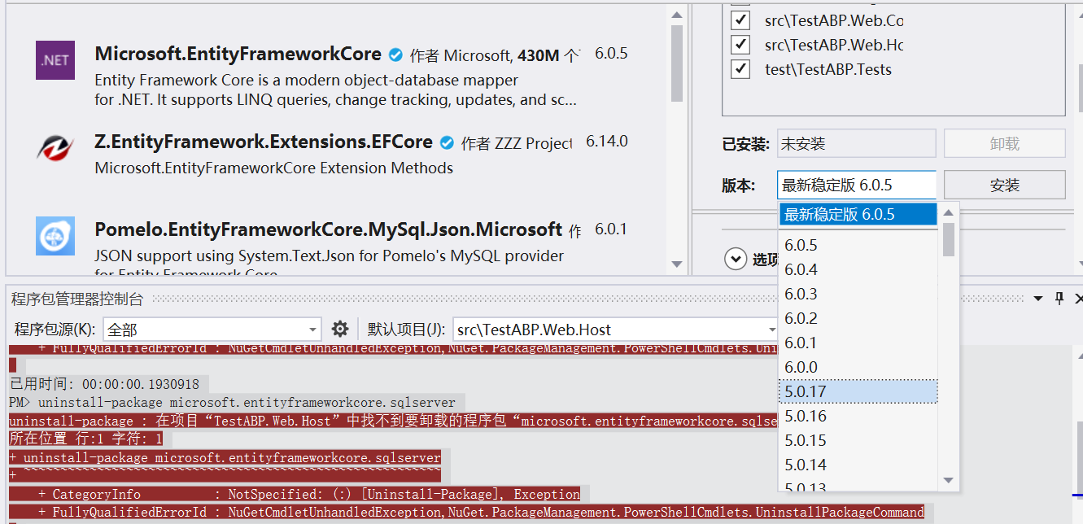Click Microsoft.EntityFrameworkCore Extension Methods description
The width and height of the screenshot is (1083, 524).
point(273,168)
